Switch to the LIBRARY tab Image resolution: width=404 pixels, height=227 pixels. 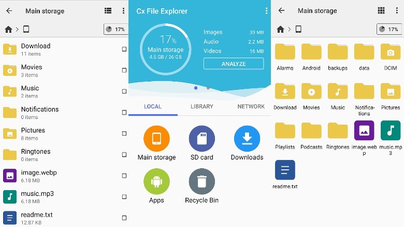202,107
